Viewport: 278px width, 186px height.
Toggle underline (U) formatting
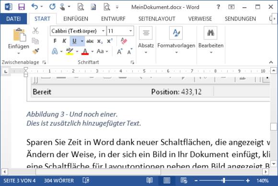pos(74,41)
